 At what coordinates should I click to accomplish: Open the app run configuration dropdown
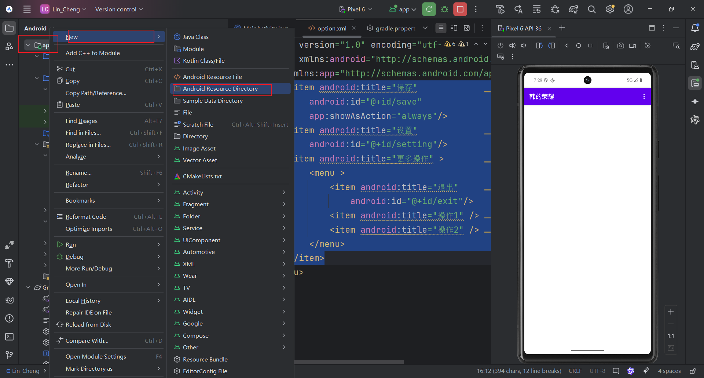pos(403,9)
